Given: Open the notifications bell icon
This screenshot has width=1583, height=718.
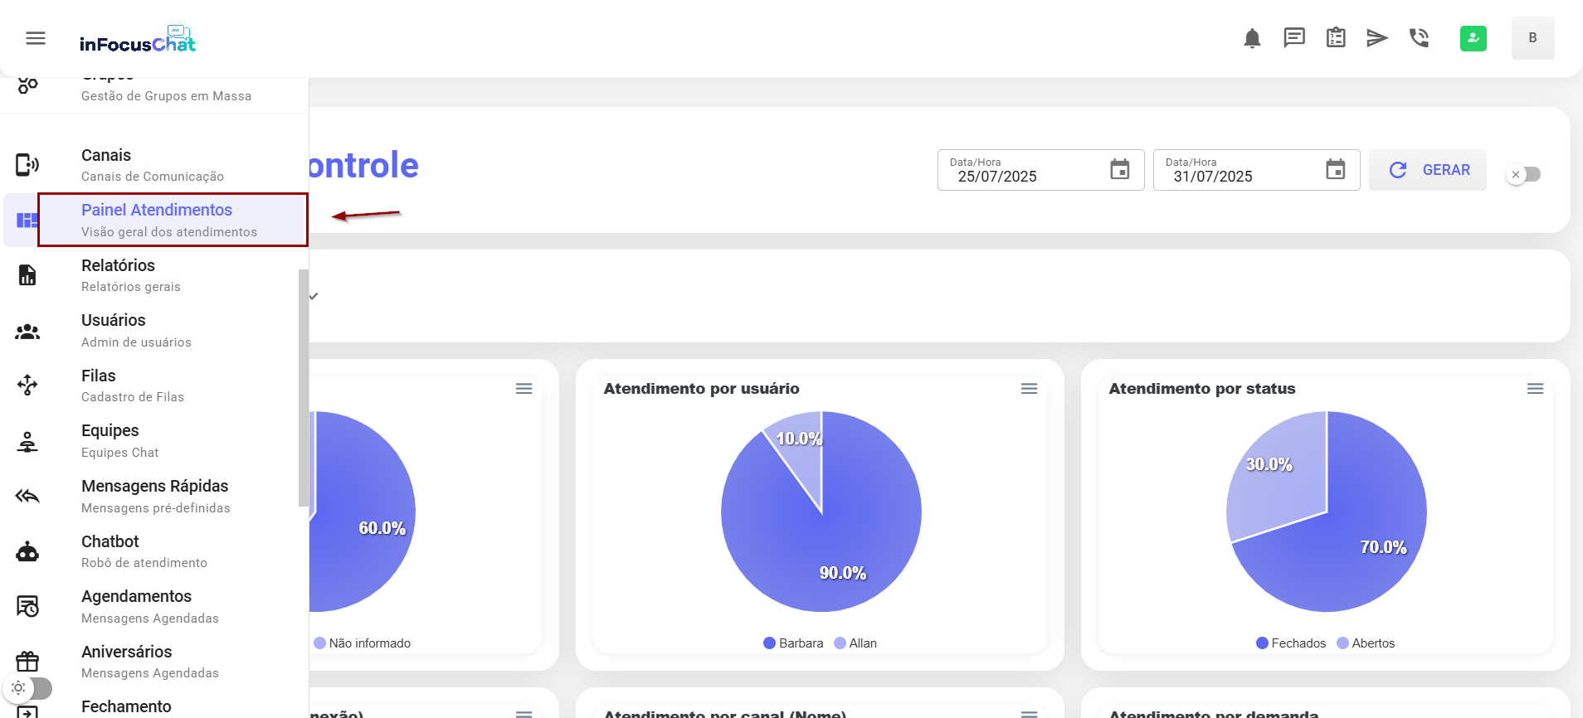Looking at the screenshot, I should click(x=1252, y=38).
